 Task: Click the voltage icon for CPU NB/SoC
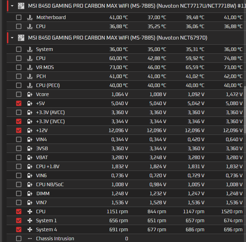[x=30, y=184]
